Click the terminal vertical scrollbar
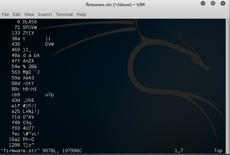The width and height of the screenshot is (230, 155). click(x=228, y=86)
